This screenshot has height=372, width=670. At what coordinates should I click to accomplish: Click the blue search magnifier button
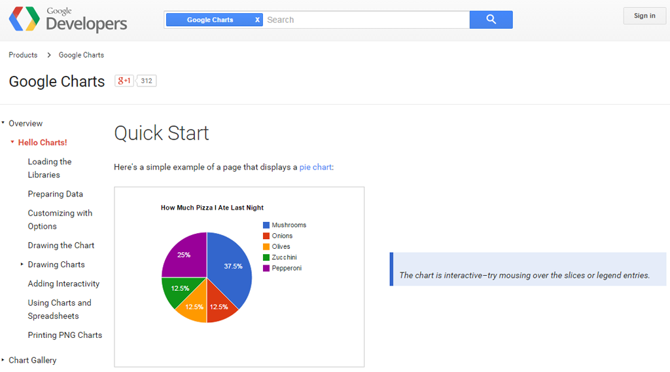[x=491, y=20]
